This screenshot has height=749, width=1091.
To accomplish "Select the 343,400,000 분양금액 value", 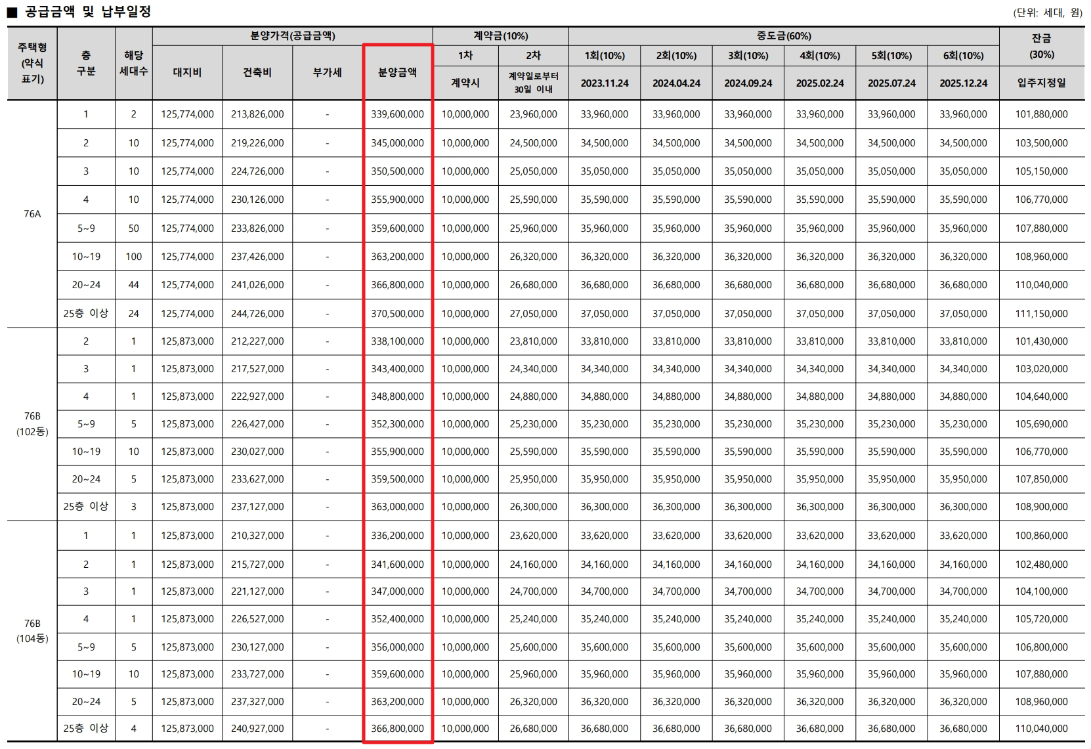I will pos(397,369).
